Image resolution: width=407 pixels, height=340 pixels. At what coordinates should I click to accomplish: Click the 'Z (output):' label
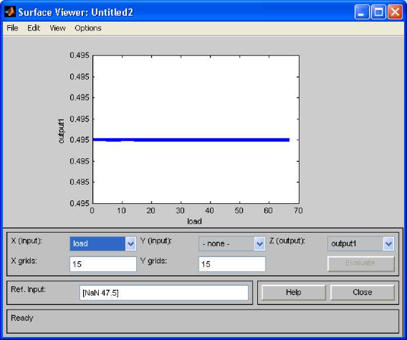[x=287, y=241]
